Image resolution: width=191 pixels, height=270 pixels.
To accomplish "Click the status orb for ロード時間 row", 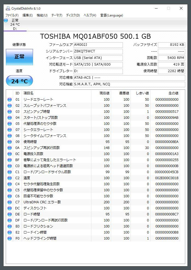I will pos(10,214).
